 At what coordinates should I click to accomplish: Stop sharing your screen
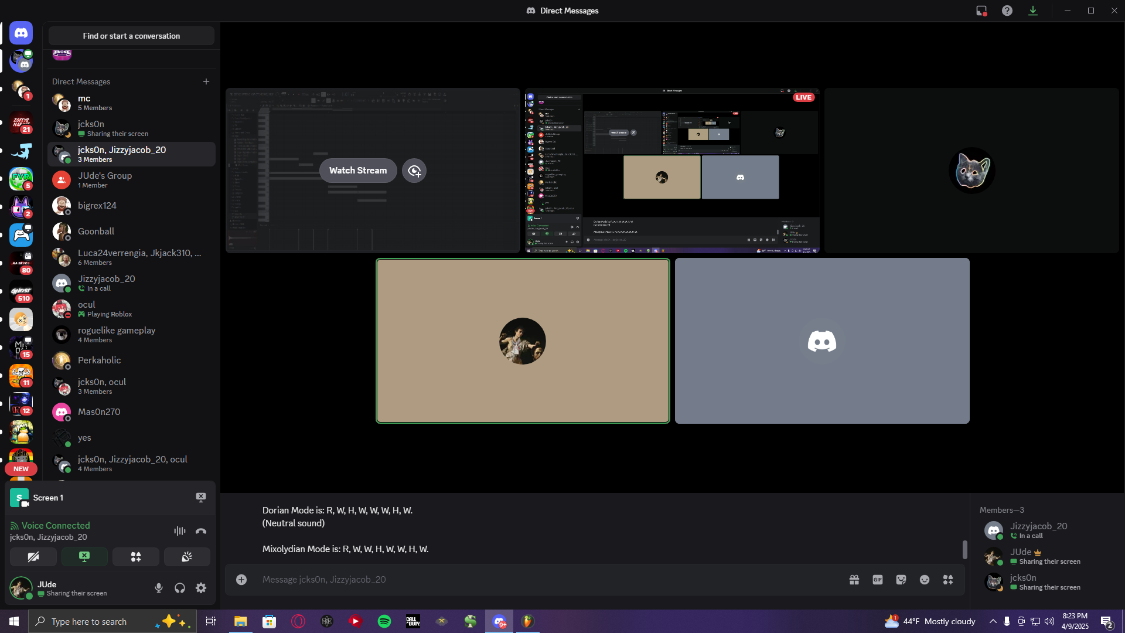[84, 557]
